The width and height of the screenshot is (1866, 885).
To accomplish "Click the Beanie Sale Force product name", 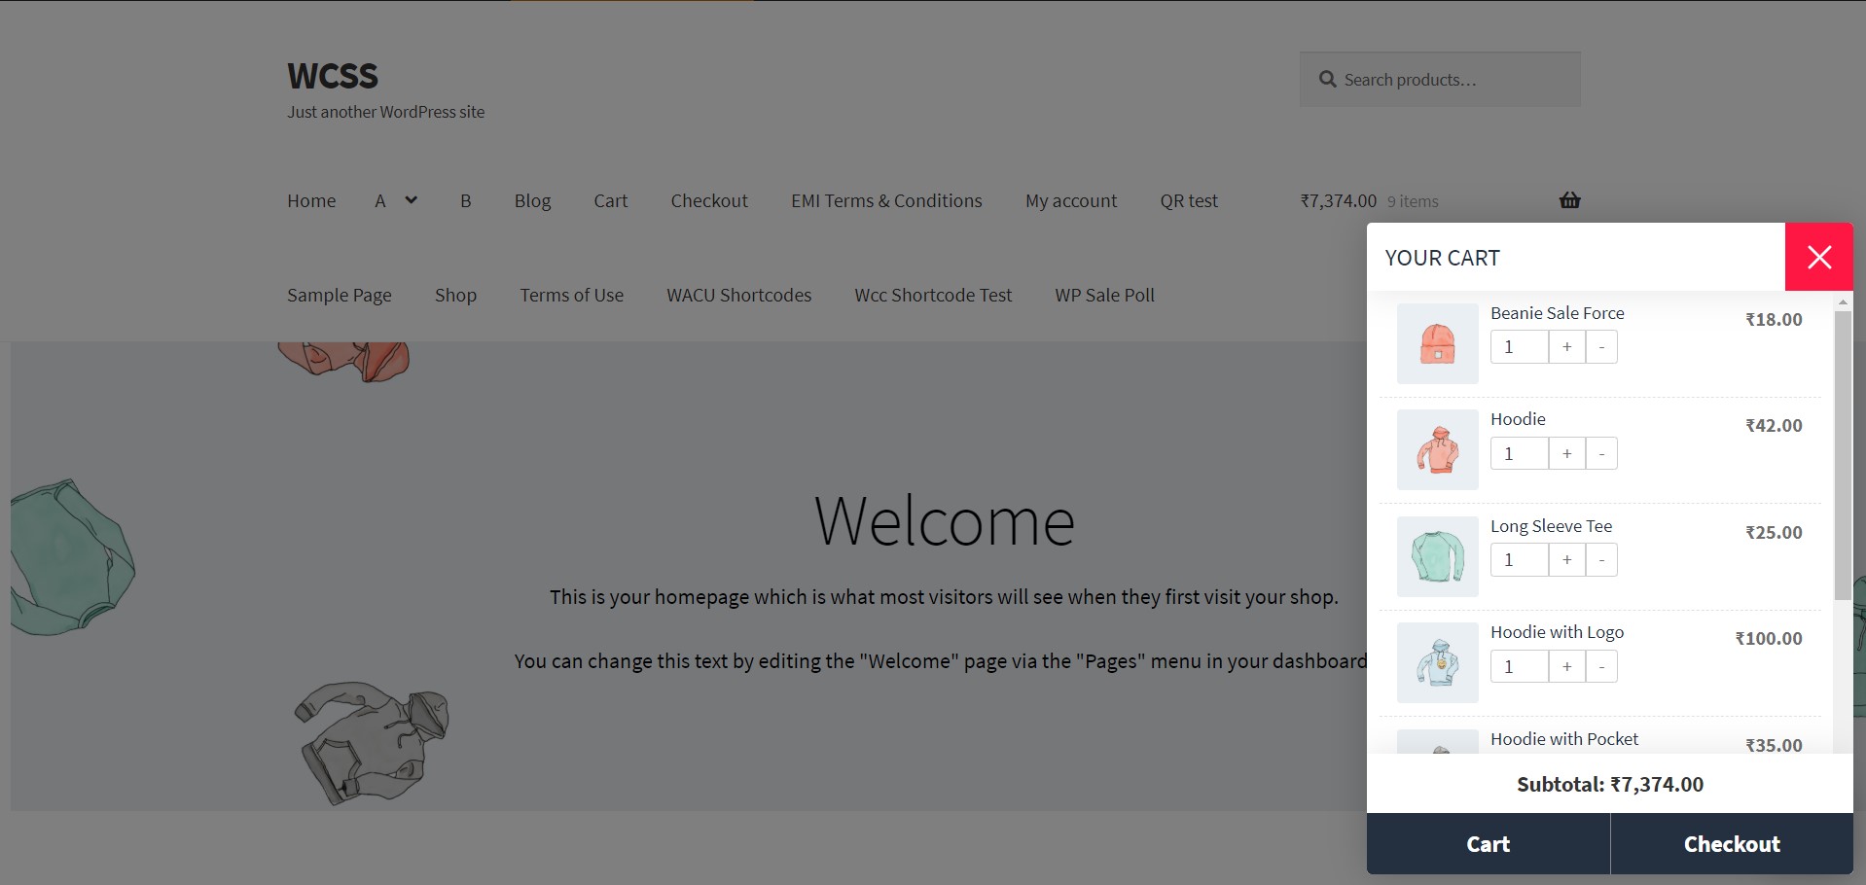I will click(x=1557, y=312).
